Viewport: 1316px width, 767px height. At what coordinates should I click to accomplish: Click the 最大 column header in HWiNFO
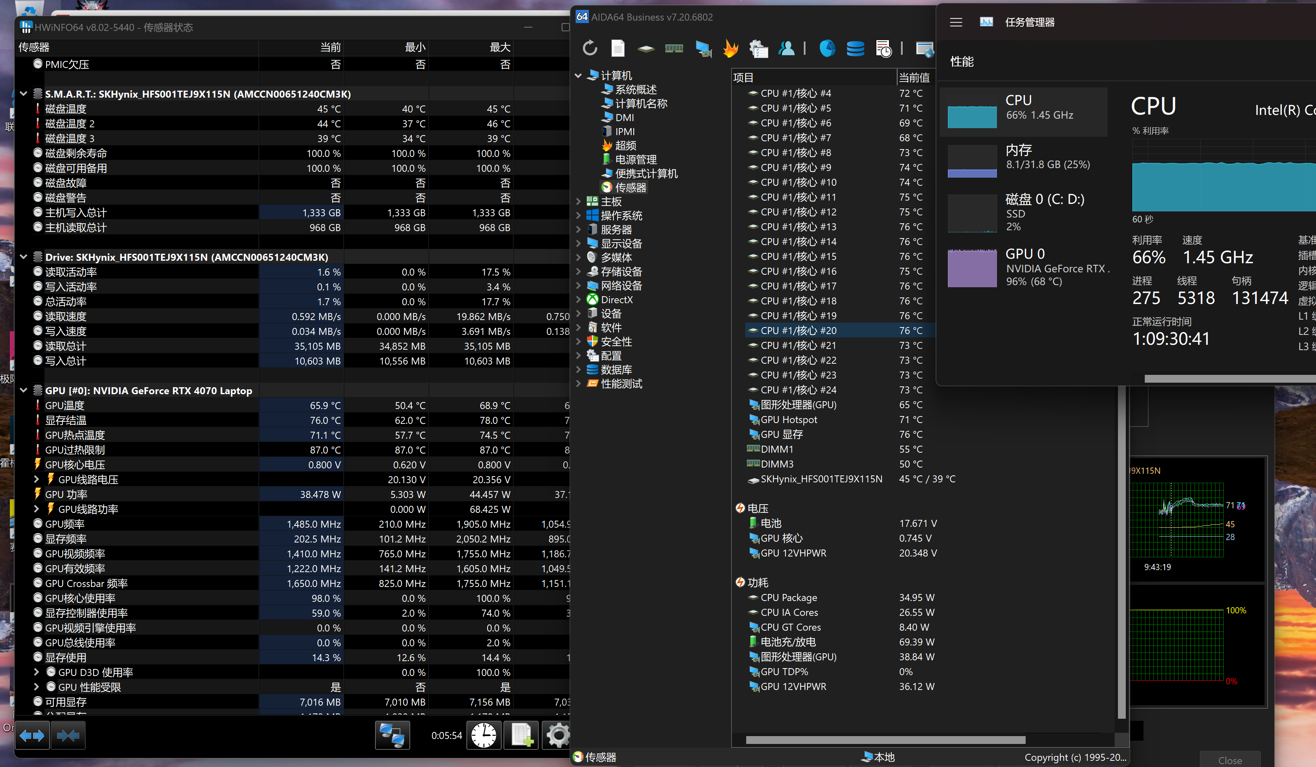[x=471, y=47]
